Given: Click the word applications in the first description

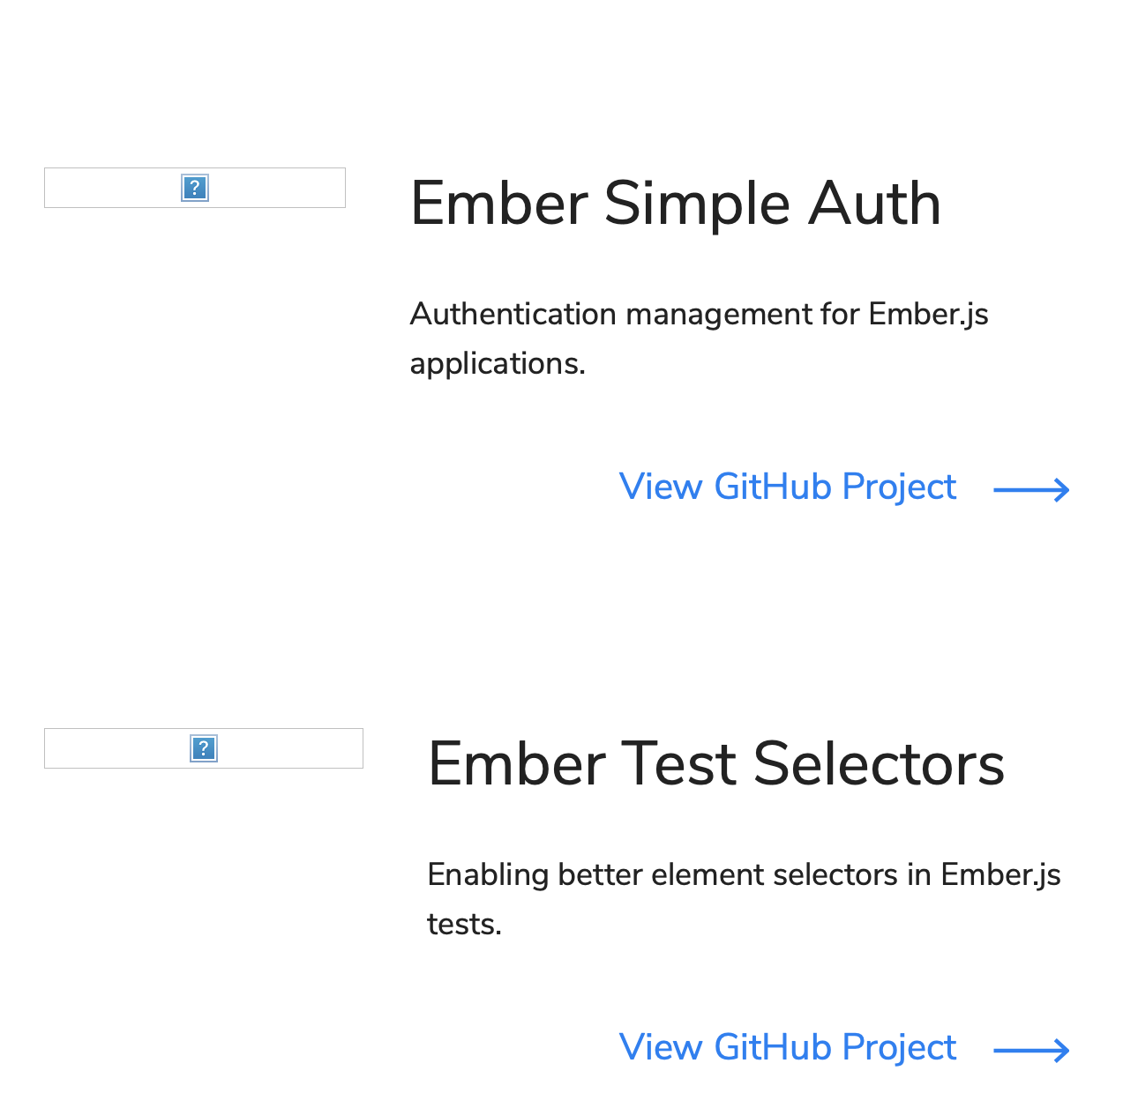Looking at the screenshot, I should tap(497, 363).
